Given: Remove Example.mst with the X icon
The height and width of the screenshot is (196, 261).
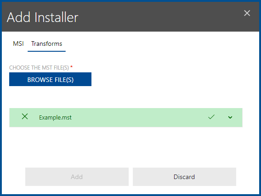Looking at the screenshot, I should pyautogui.click(x=25, y=117).
